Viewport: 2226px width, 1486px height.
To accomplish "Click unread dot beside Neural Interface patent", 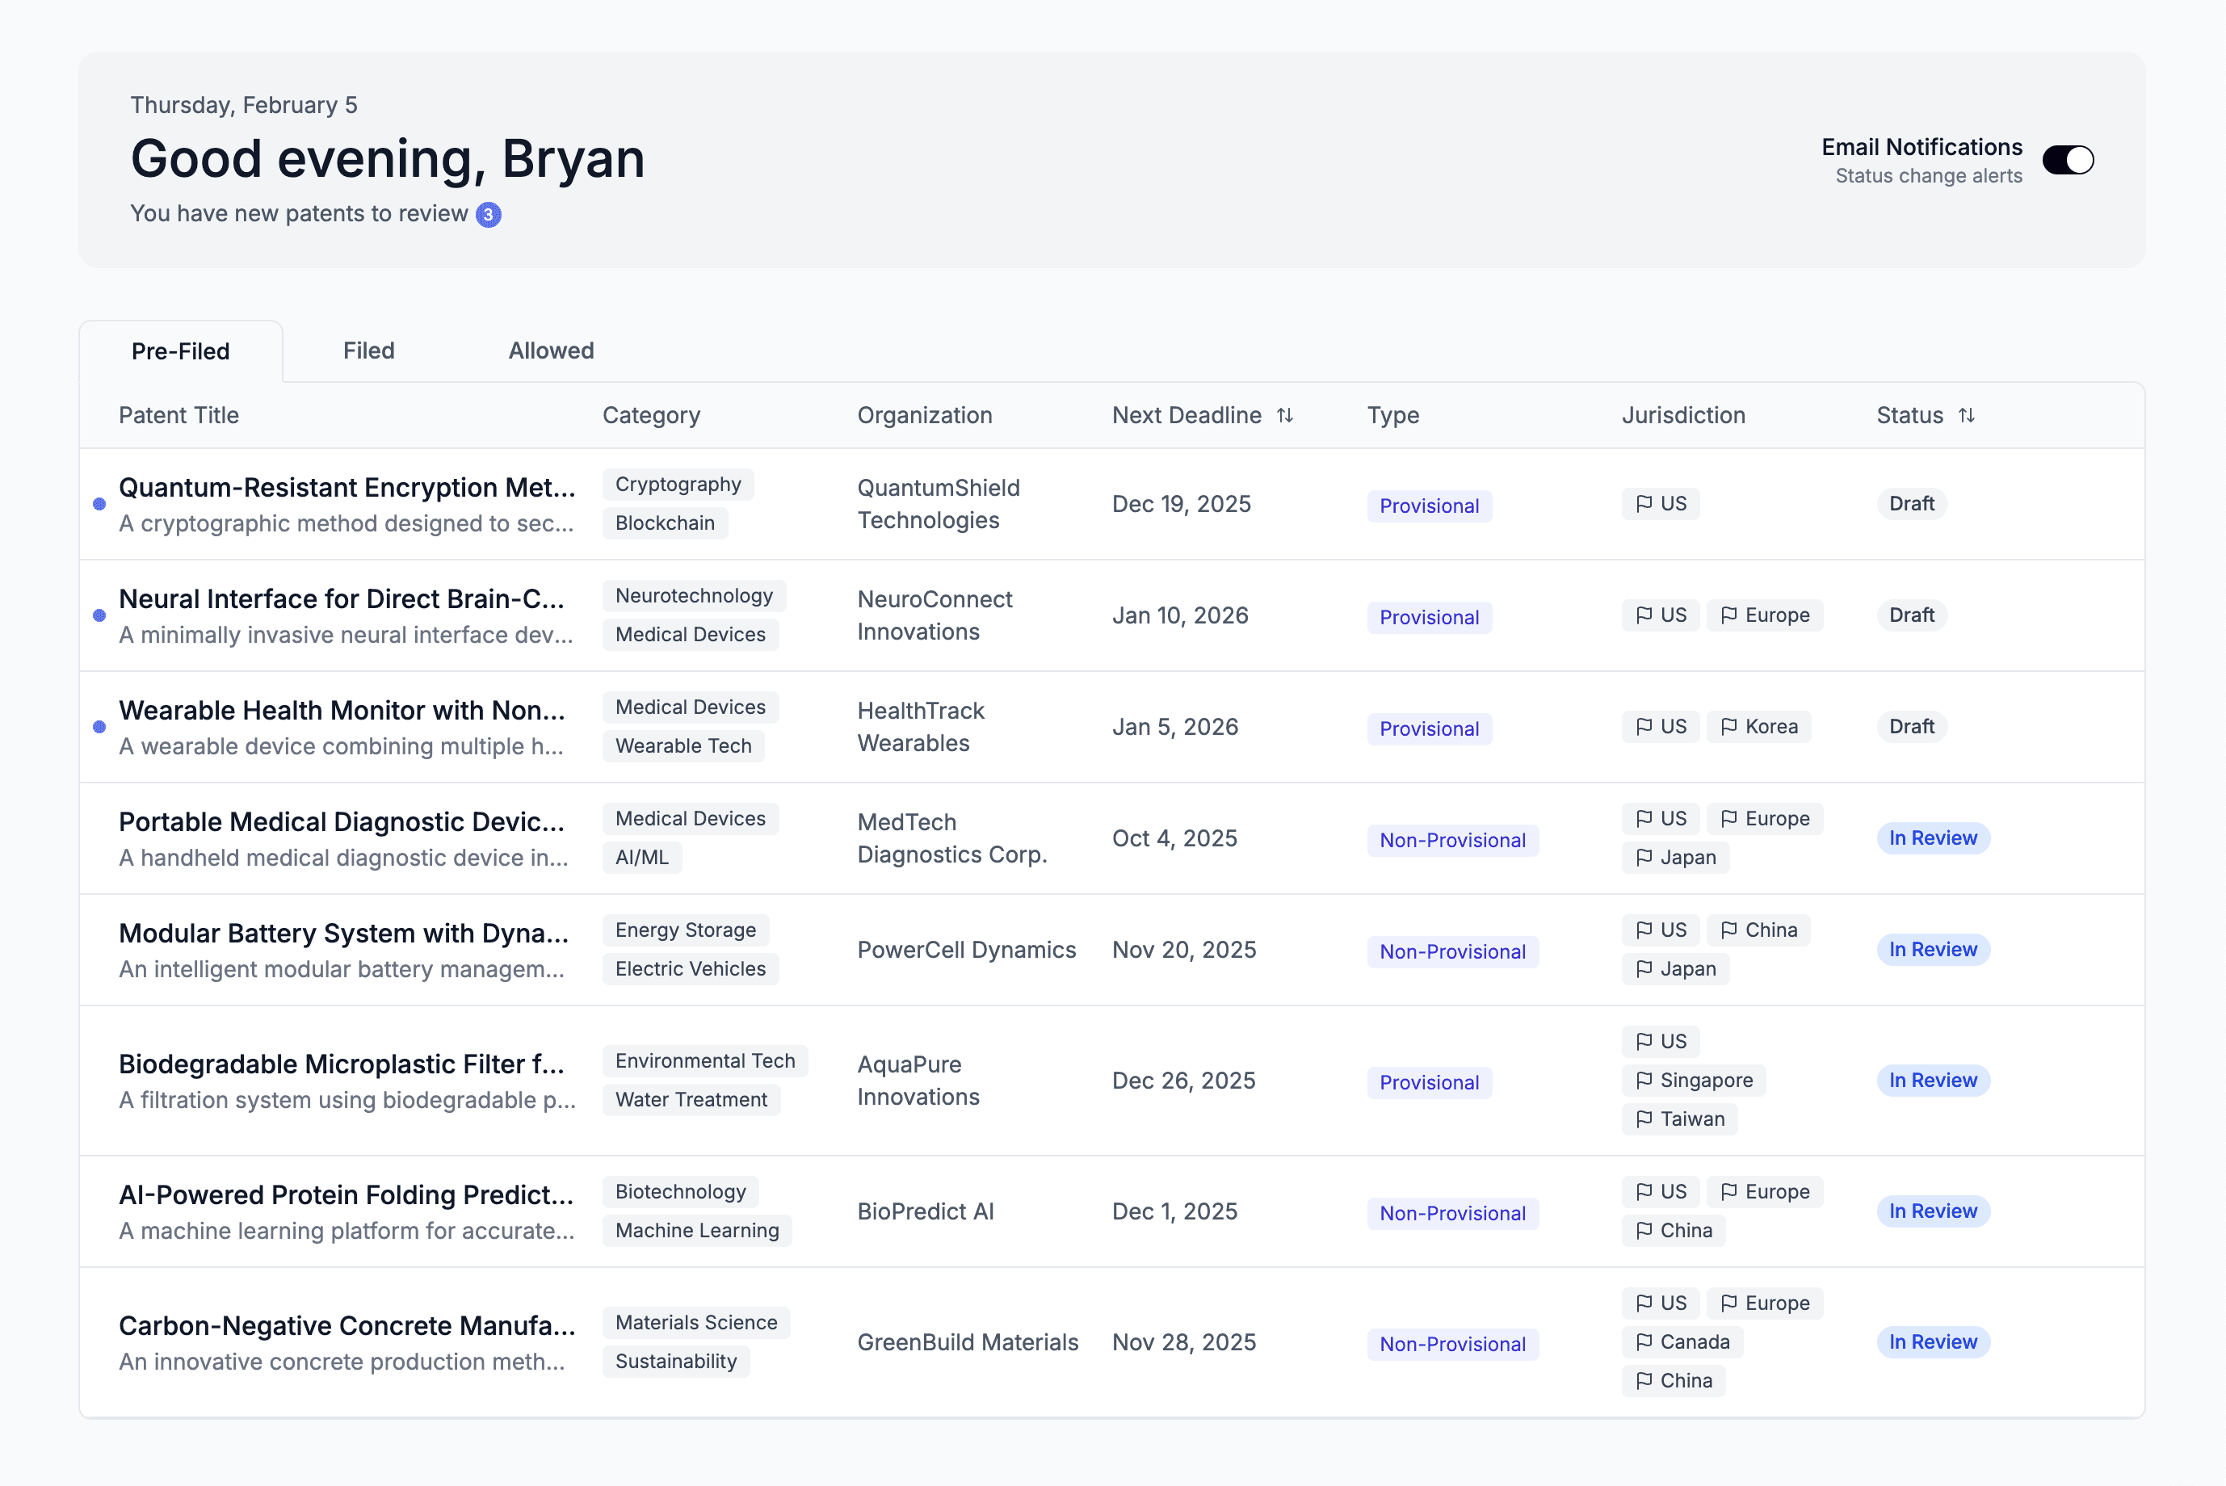I will (99, 616).
